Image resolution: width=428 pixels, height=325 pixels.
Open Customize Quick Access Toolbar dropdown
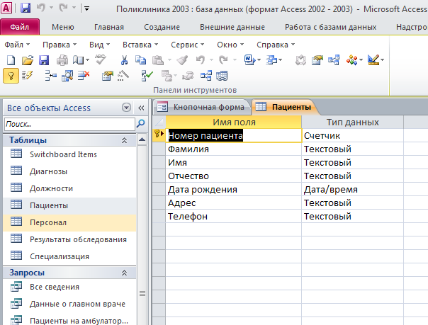86,8
